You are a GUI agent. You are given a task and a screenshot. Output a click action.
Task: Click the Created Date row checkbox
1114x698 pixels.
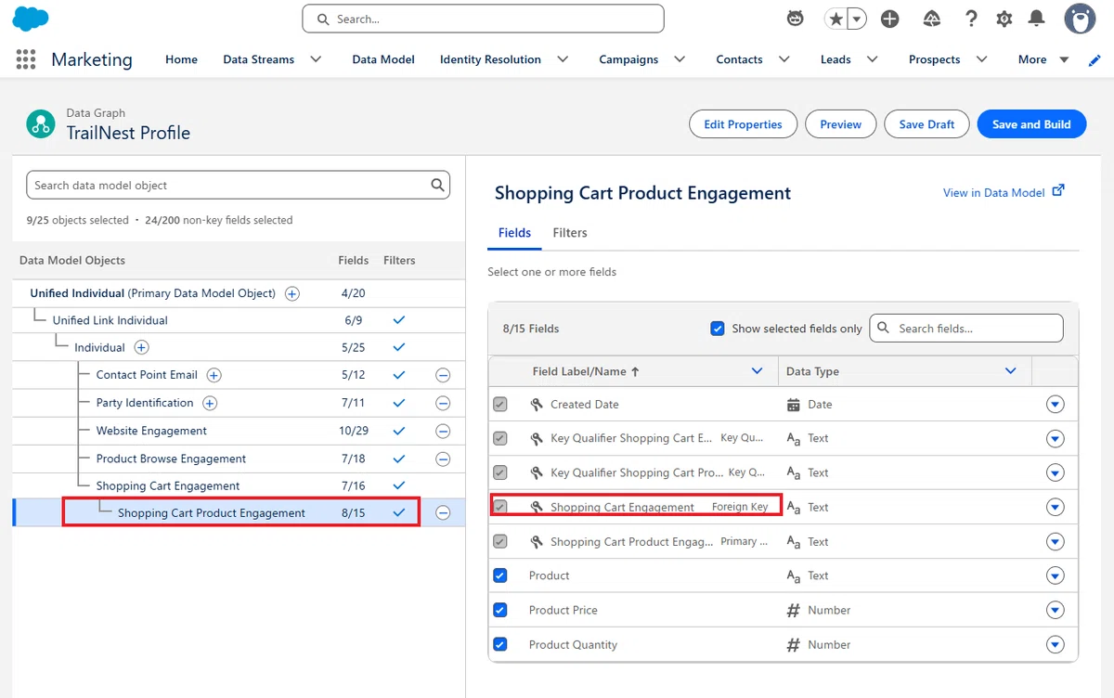500,404
